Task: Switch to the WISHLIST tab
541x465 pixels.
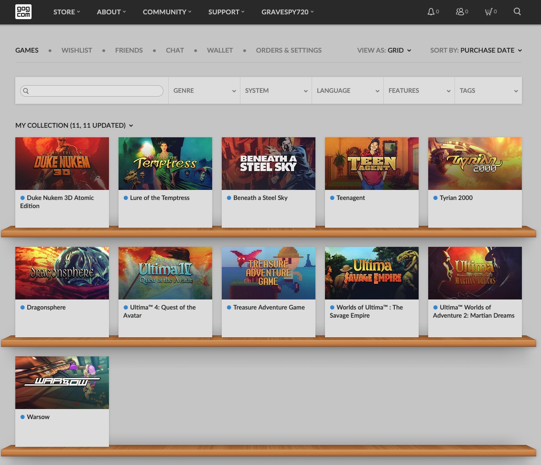Action: [76, 50]
